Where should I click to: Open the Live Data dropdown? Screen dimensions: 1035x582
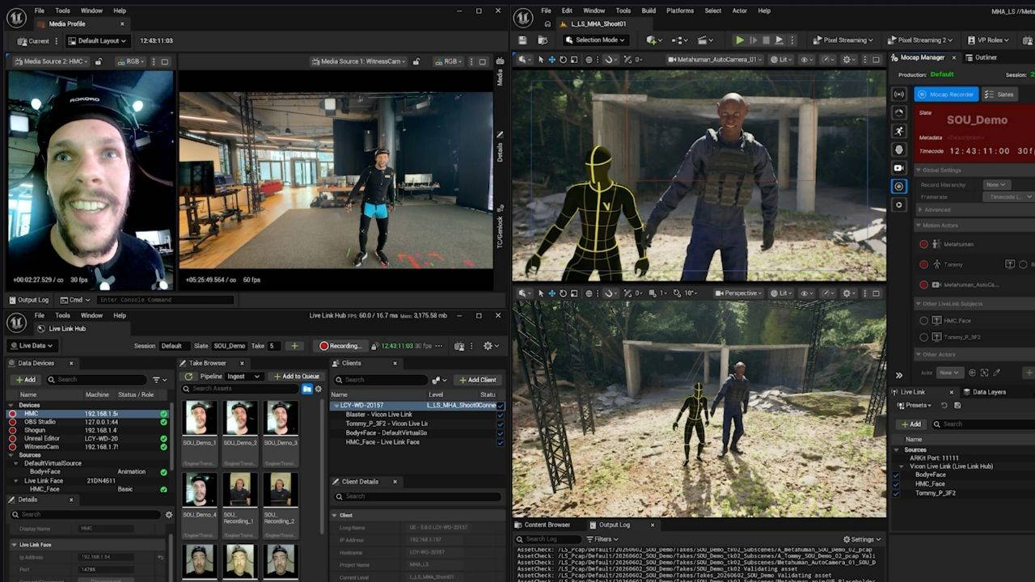pyautogui.click(x=32, y=346)
